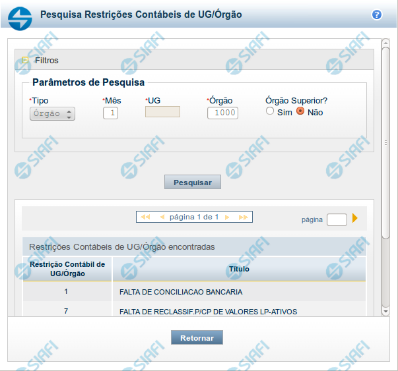This screenshot has width=398, height=371.
Task: Select Não for Órgão Superior
Action: pos(300,112)
